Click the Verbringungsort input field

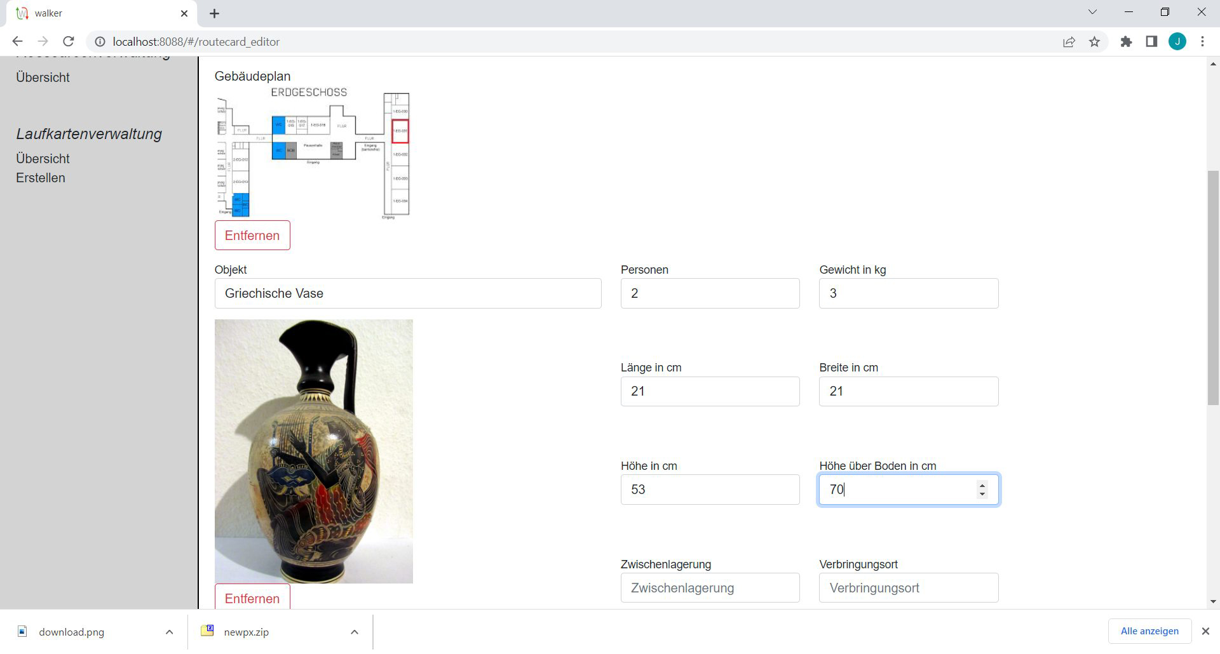[x=909, y=588]
